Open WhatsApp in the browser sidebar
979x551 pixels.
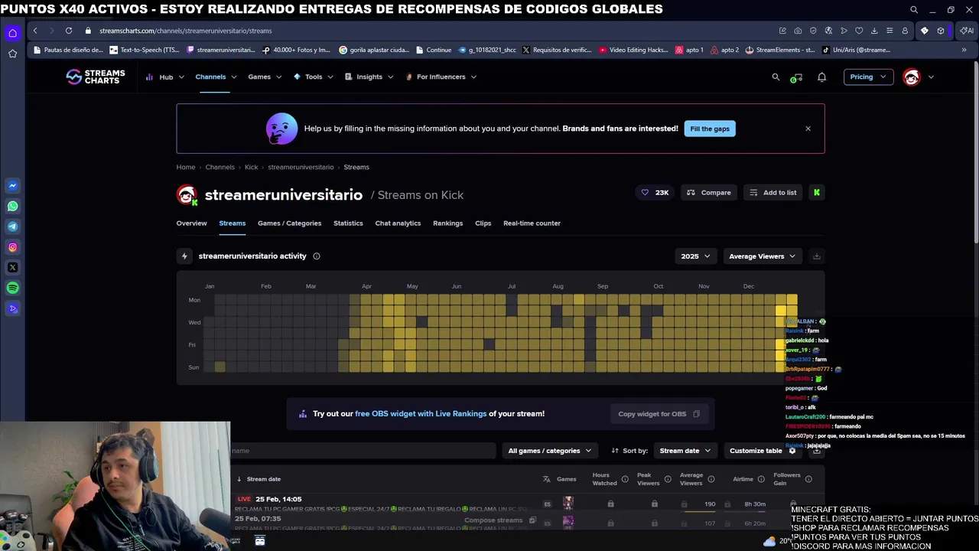pyautogui.click(x=12, y=207)
